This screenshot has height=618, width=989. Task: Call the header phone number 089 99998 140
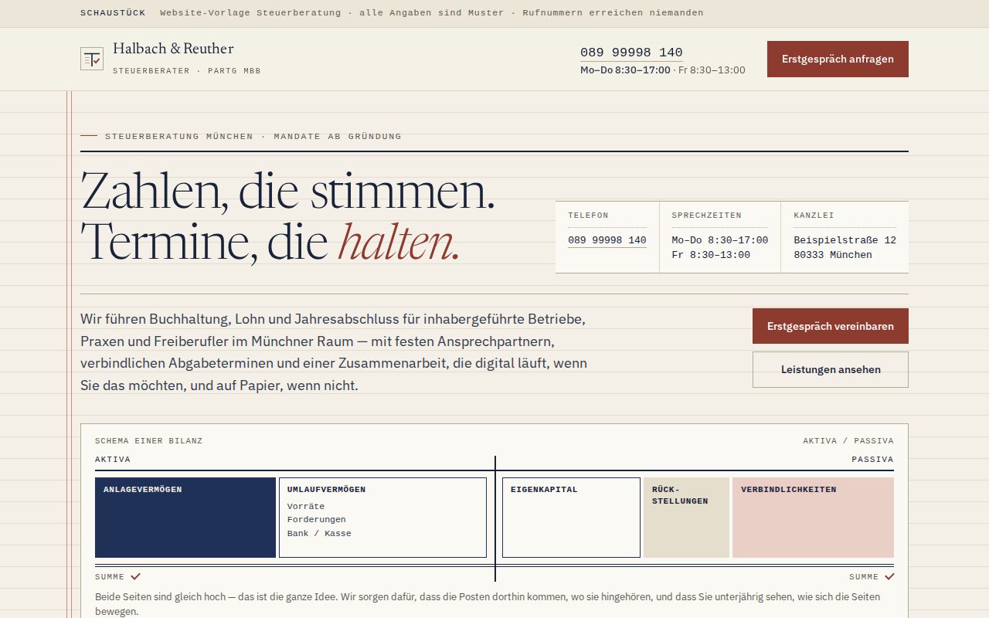pos(631,53)
